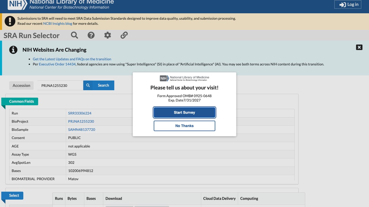Click the 'Cloud Data Delivery' column header
369x207 pixels.
coord(219,198)
